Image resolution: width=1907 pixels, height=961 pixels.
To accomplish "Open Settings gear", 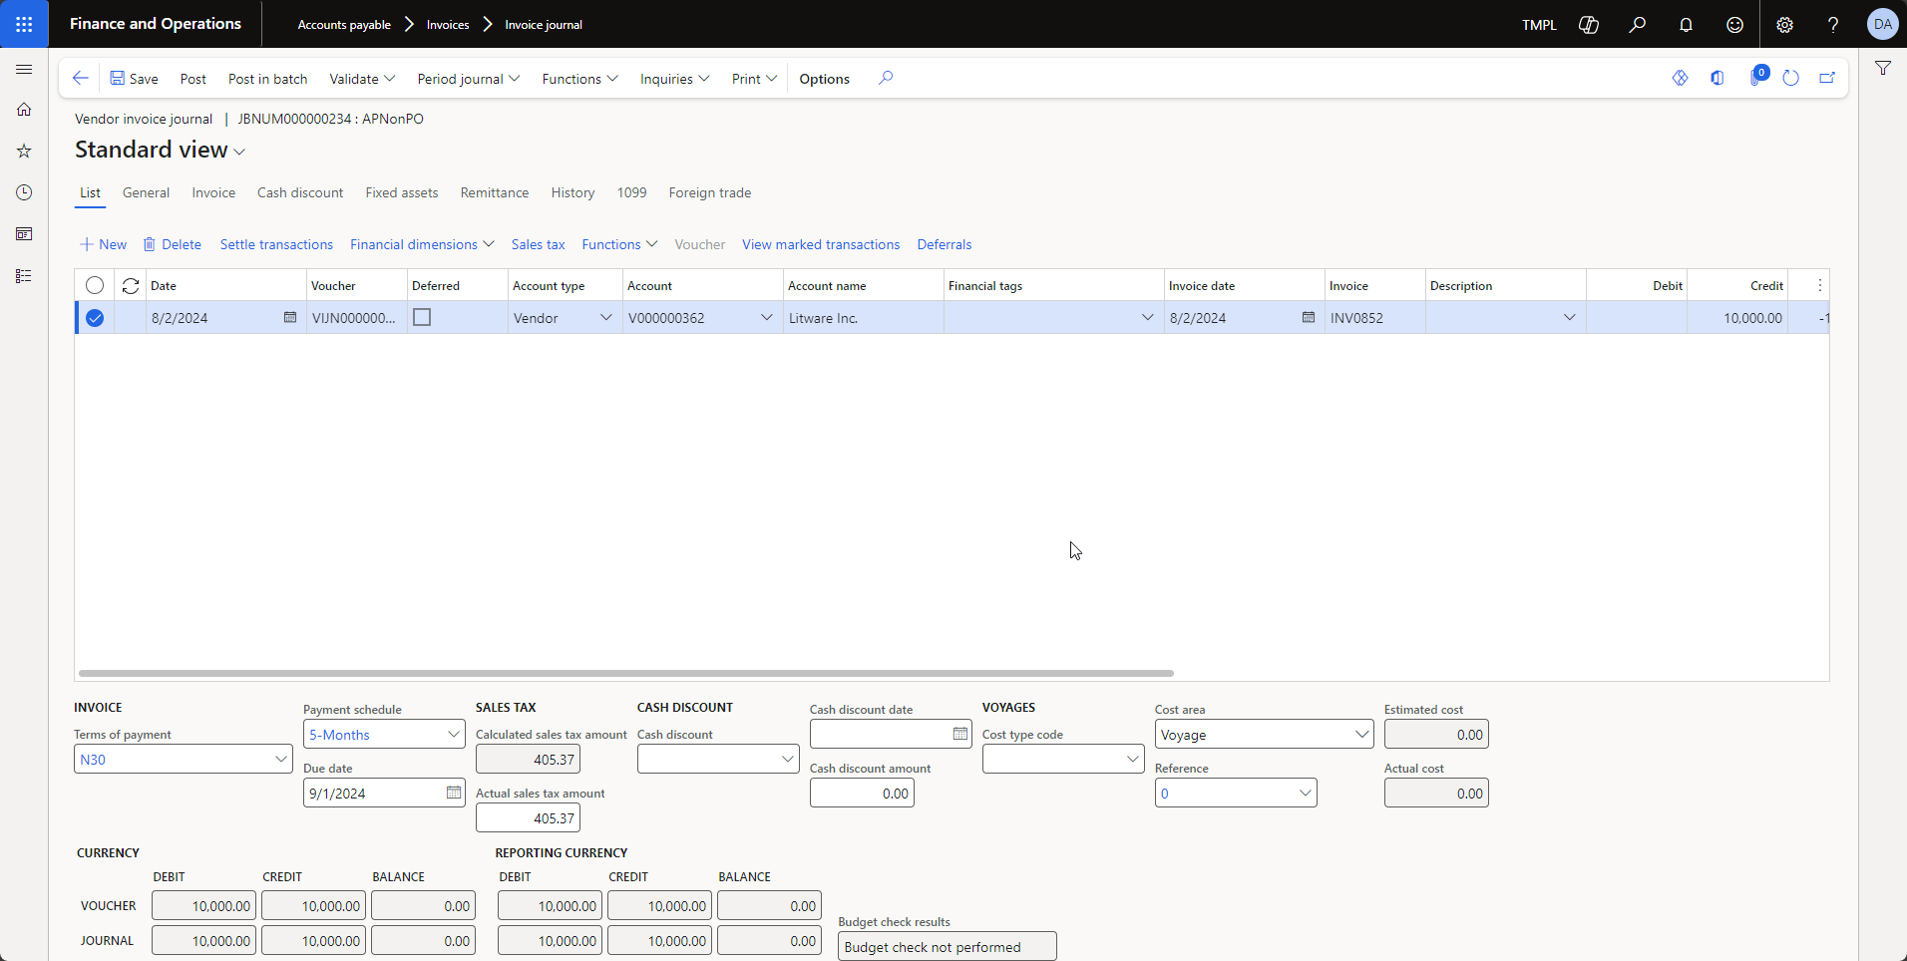I will (1785, 25).
